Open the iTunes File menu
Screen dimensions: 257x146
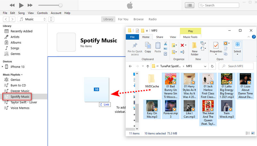click(5, 13)
